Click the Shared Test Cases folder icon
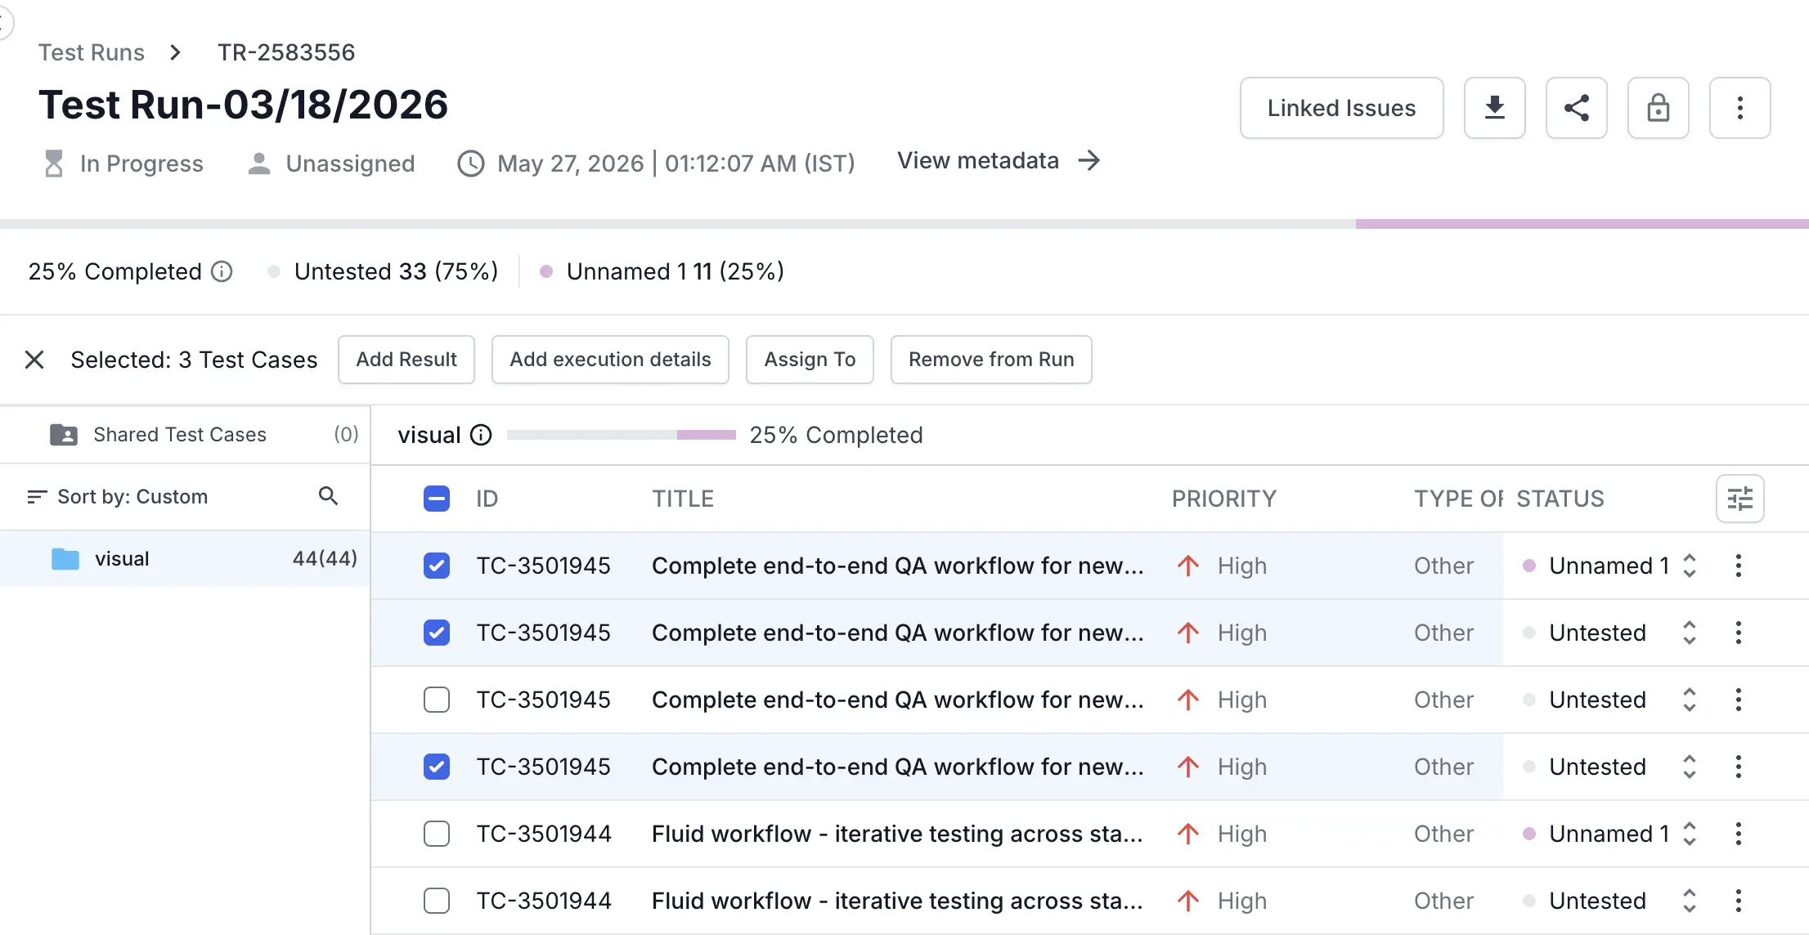The image size is (1809, 935). pos(64,435)
